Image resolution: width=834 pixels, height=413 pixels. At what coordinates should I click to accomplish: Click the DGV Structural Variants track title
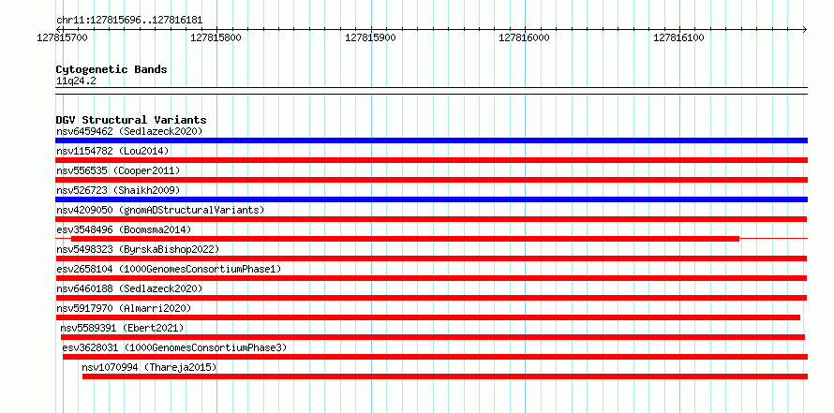131,120
